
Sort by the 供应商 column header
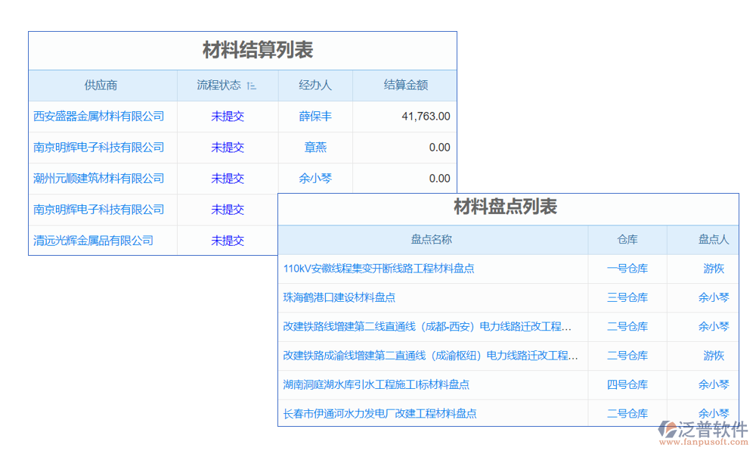click(x=101, y=86)
